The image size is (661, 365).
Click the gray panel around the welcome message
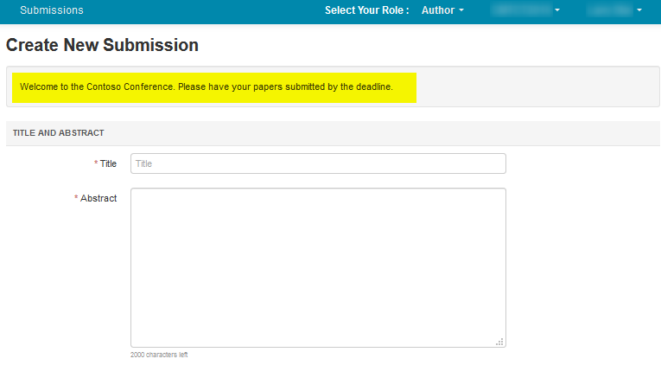536,86
